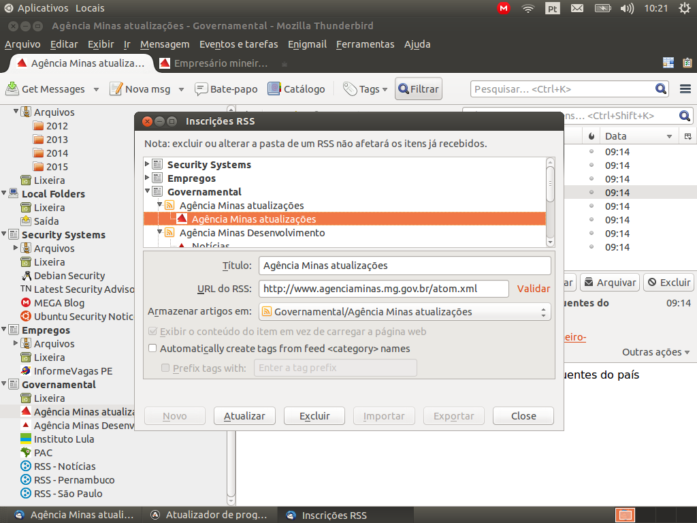Expand Empregos in RSS dialog tree

147,178
